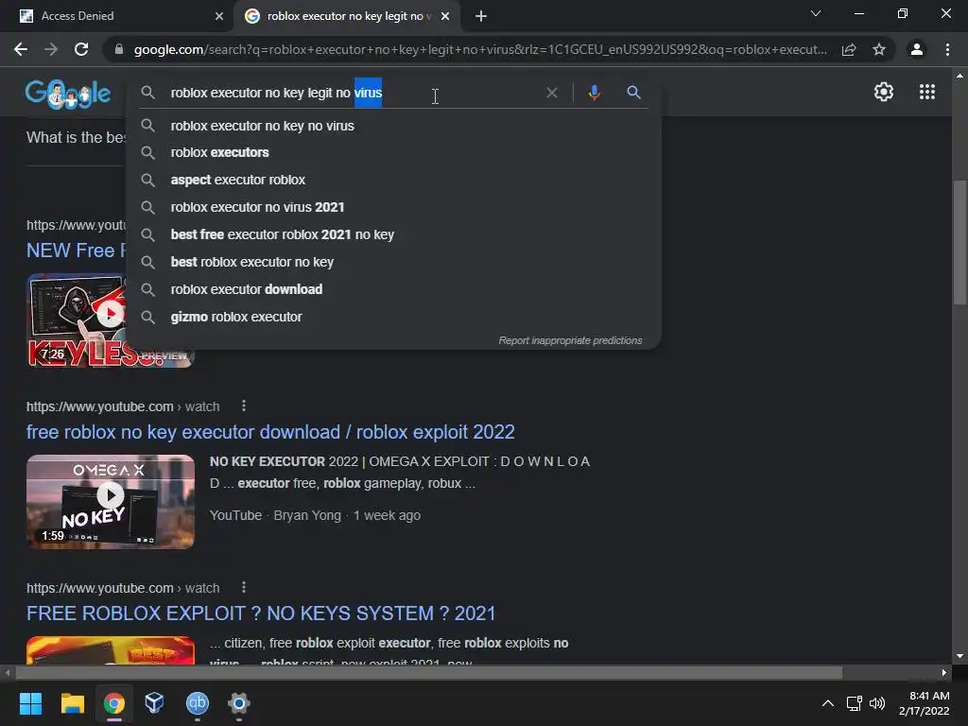Open Chrome from the taskbar
This screenshot has height=726, width=968.
click(113, 703)
